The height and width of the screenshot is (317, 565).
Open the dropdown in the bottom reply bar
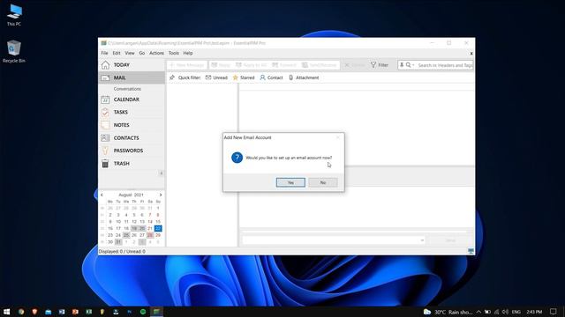click(422, 240)
